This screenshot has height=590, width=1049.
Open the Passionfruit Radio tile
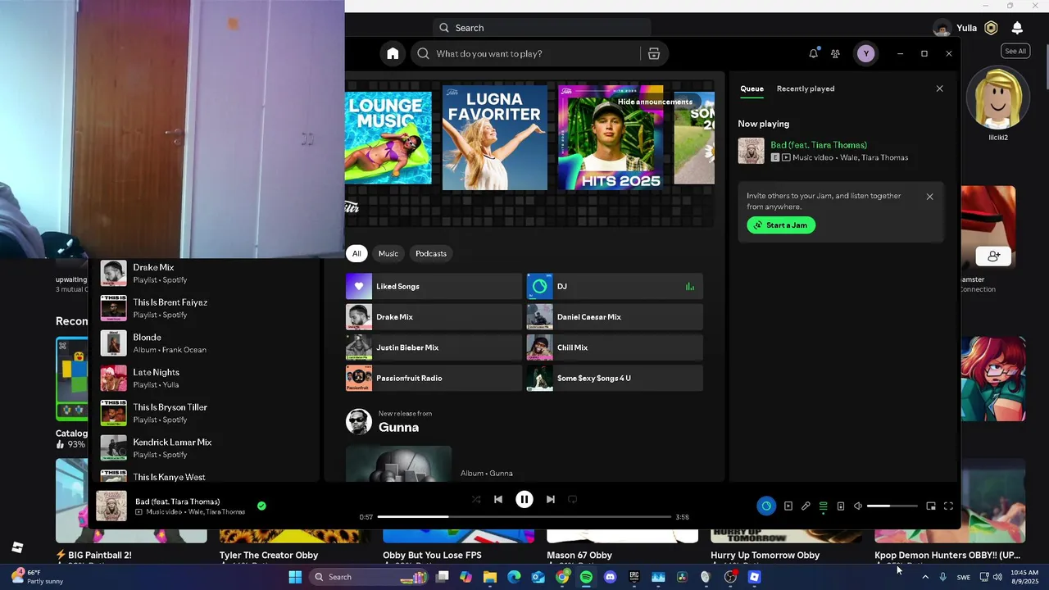point(434,378)
